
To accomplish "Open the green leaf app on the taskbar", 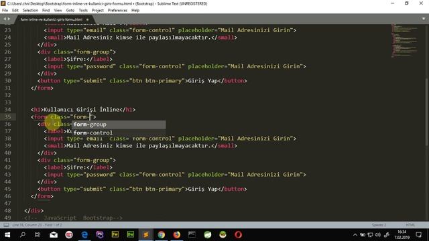I will tap(208, 235).
